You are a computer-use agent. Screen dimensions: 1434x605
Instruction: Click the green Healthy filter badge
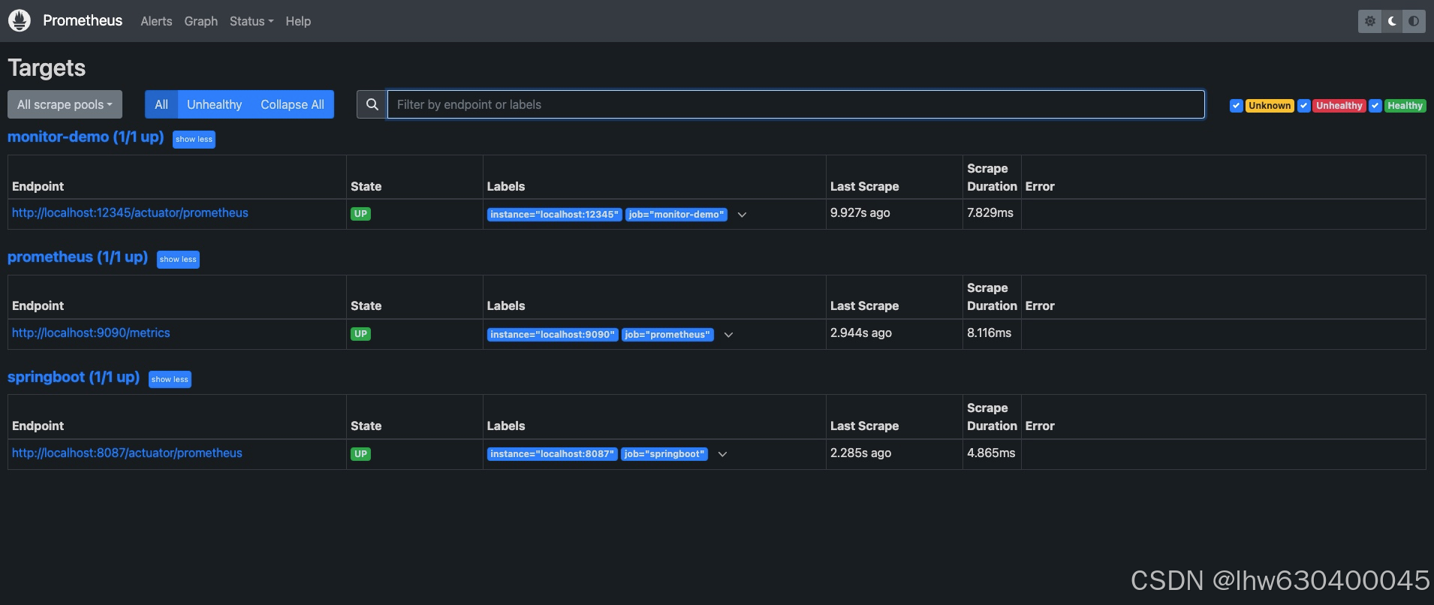pyautogui.click(x=1405, y=106)
